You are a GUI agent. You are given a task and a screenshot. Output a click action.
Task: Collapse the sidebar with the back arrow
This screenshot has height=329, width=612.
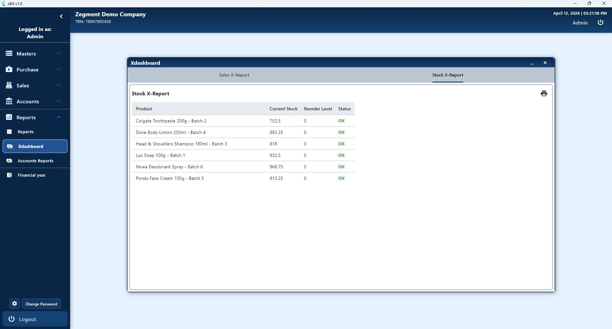coord(61,16)
